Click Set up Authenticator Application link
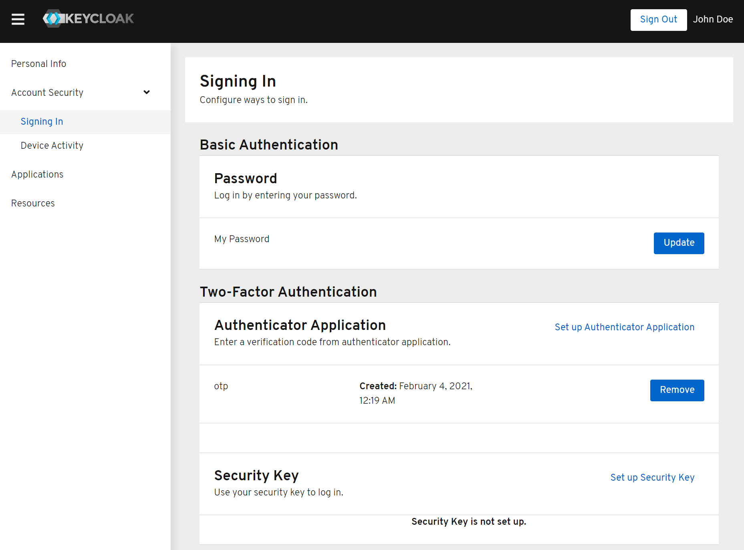 click(624, 327)
